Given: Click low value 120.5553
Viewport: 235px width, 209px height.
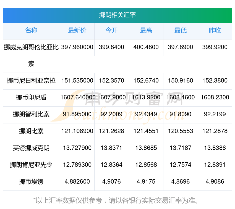Looking at the screenshot, I should pos(181,131).
